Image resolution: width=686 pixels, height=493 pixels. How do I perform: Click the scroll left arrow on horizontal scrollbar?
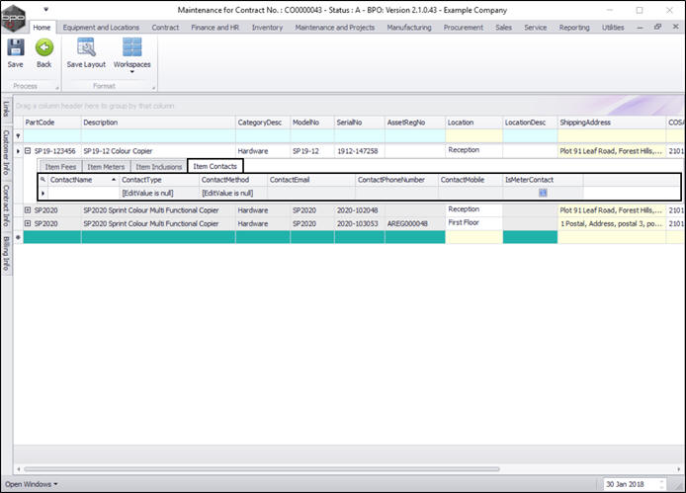click(x=19, y=469)
